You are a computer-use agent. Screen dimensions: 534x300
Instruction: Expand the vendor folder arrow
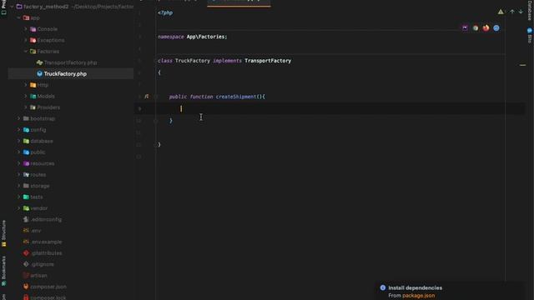click(19, 208)
